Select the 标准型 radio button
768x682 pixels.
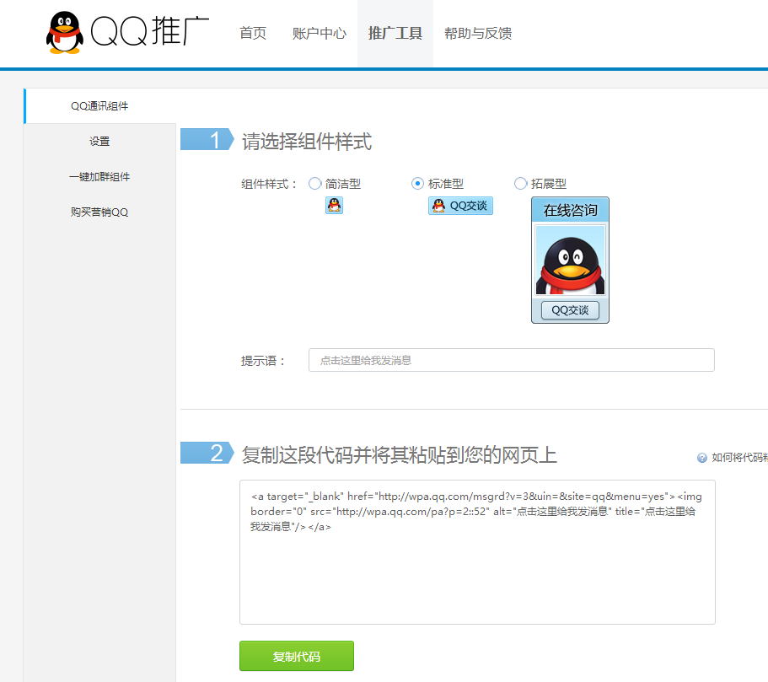[x=417, y=184]
